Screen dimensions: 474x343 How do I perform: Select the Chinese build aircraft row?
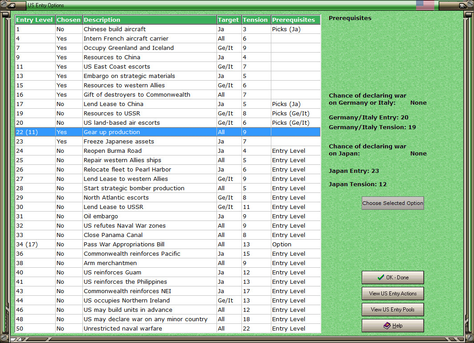pos(168,29)
